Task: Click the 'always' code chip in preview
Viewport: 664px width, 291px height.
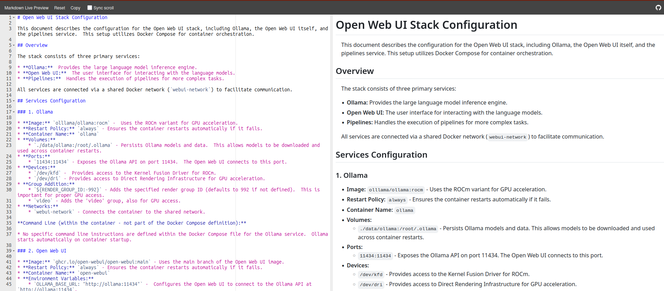Action: coord(397,200)
